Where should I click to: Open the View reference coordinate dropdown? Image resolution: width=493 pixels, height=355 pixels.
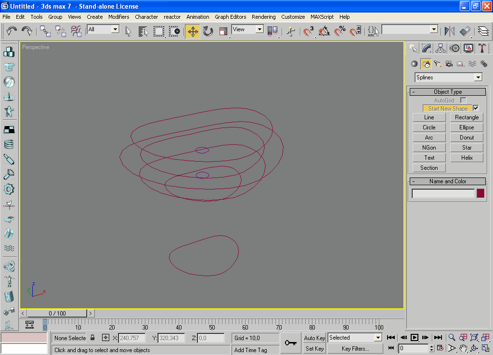pyautogui.click(x=259, y=29)
